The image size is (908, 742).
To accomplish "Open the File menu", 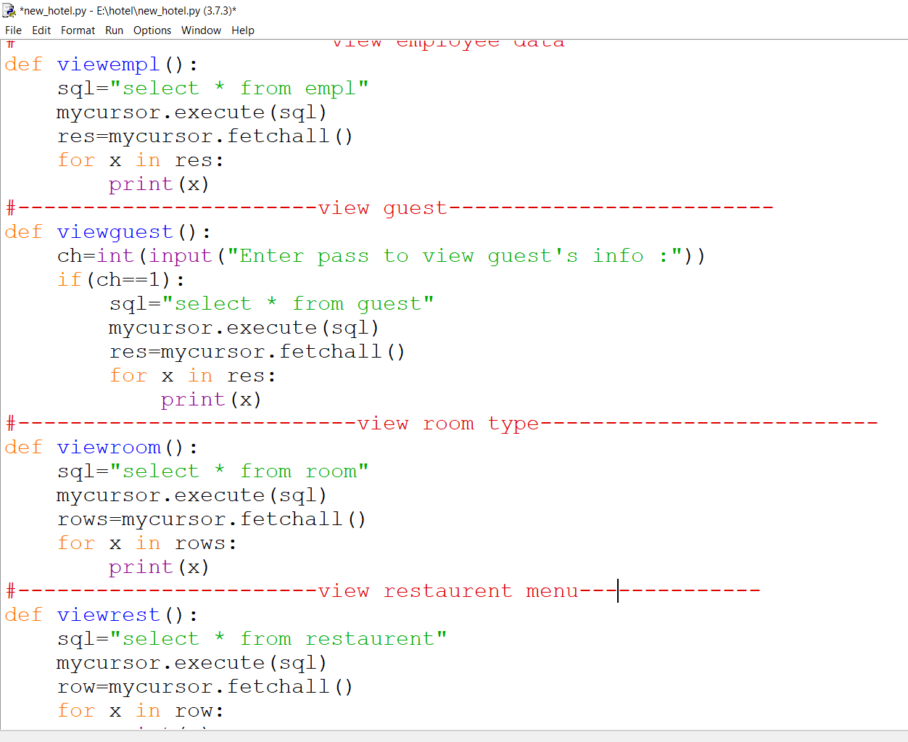I will pyautogui.click(x=13, y=30).
